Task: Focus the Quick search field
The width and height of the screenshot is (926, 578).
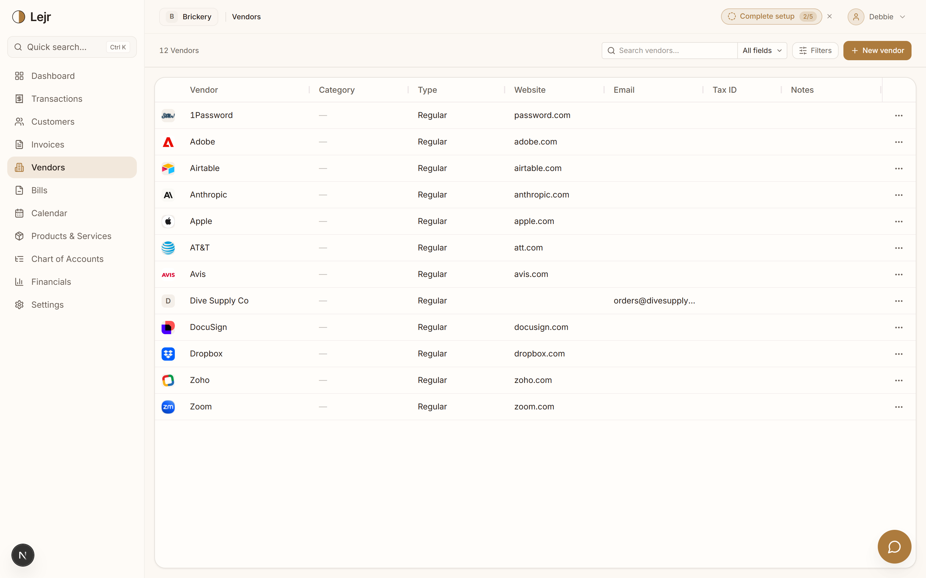Action: coord(72,47)
